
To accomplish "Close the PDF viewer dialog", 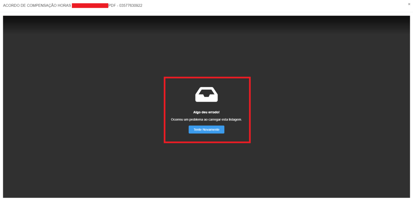I will click(409, 4).
